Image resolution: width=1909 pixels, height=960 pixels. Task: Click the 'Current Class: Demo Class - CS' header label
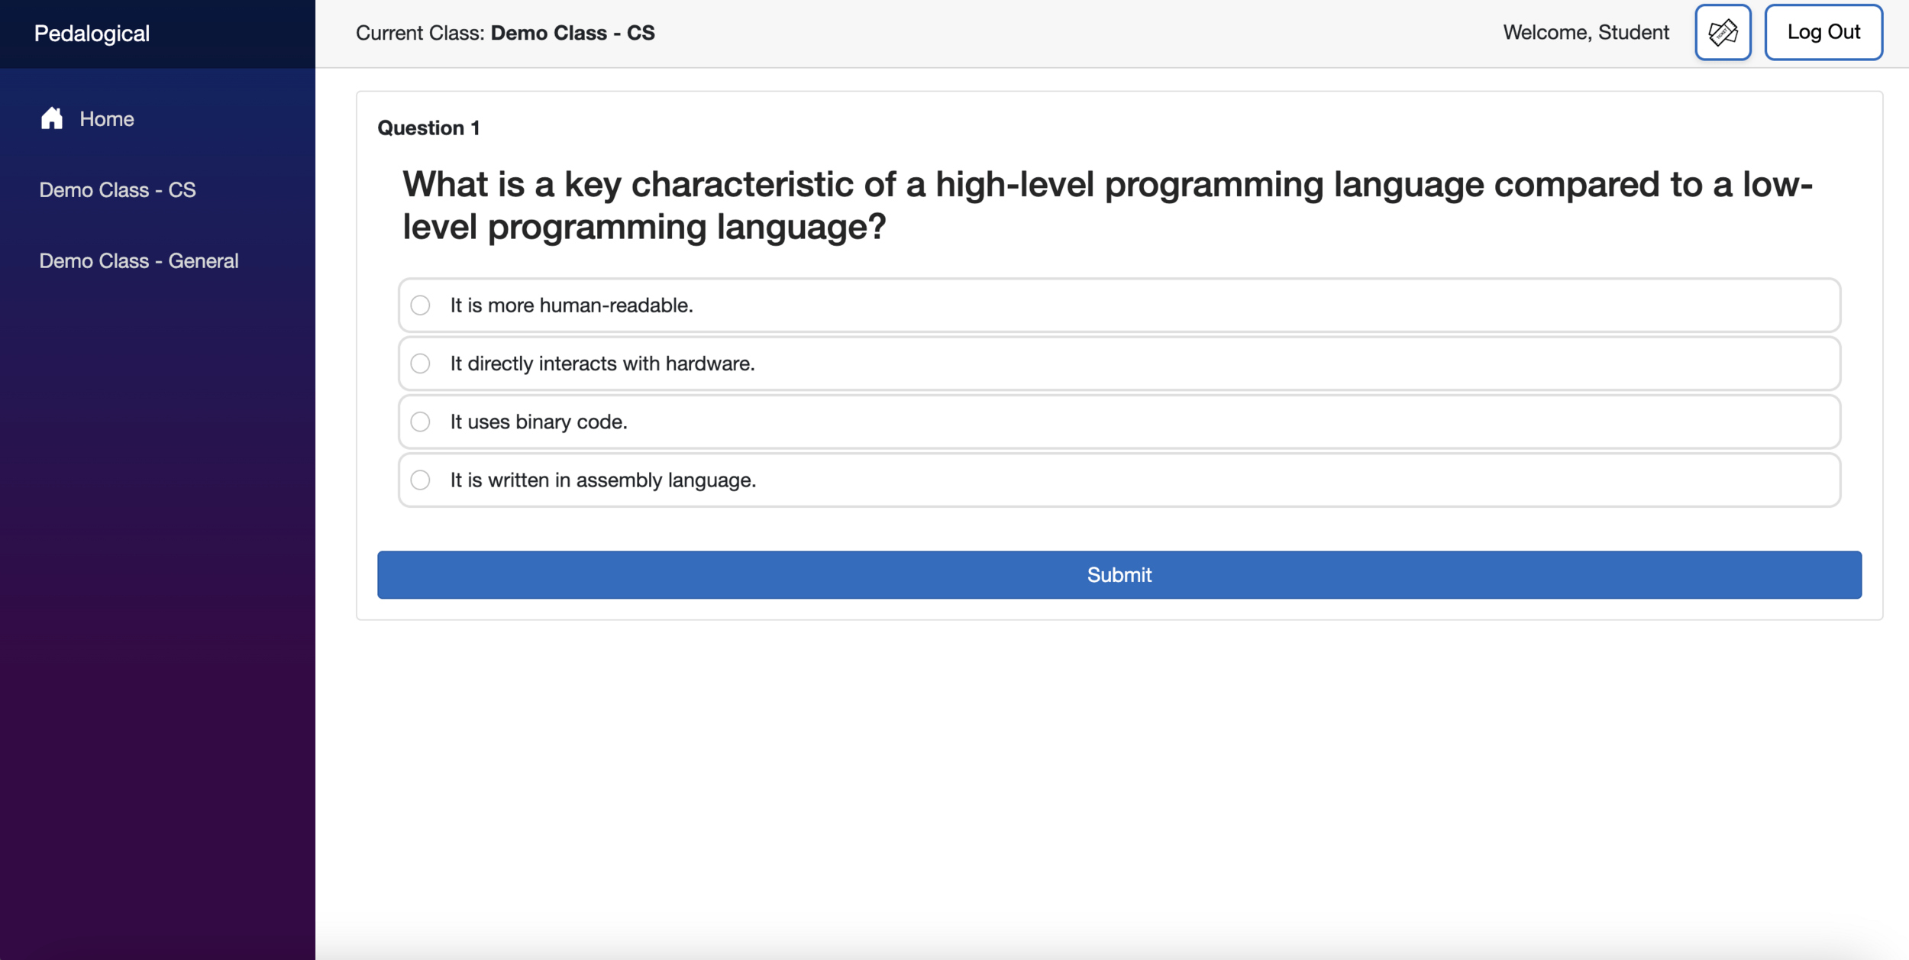[x=505, y=33]
